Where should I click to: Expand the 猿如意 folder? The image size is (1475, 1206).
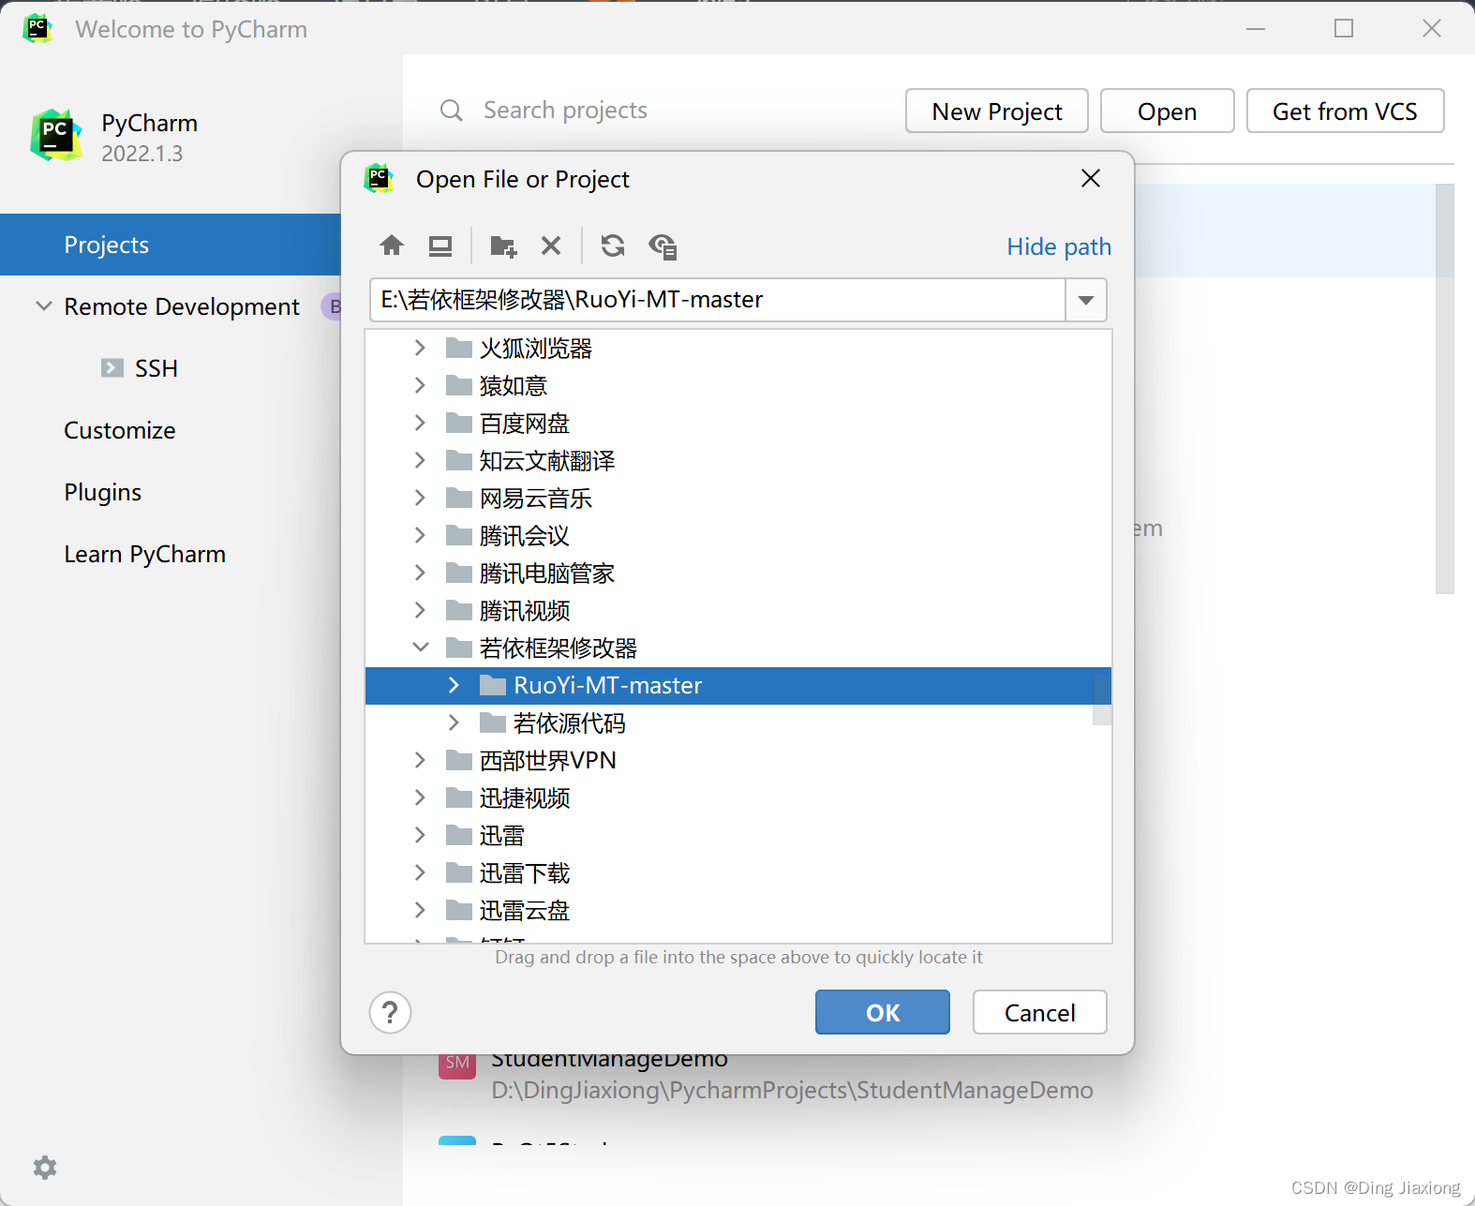[420, 386]
